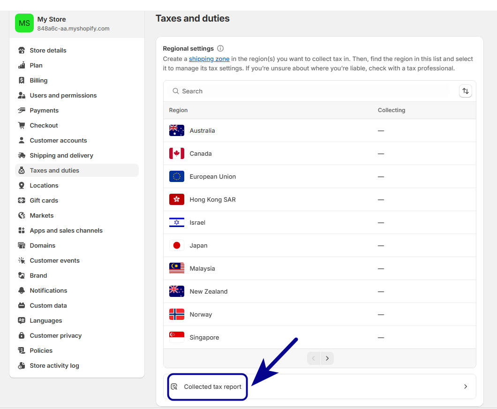
Task: Select Taxes and duties in sidebar
Action: pos(77,170)
